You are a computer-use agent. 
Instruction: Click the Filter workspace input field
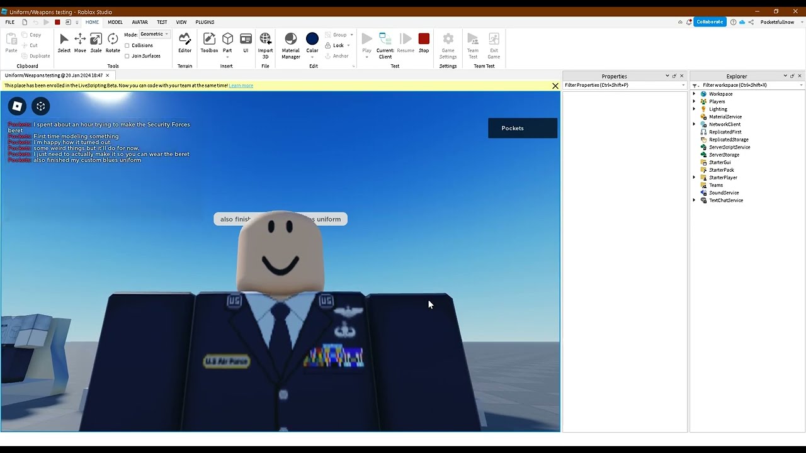click(x=749, y=85)
